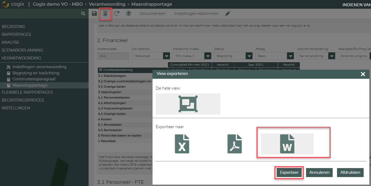The width and height of the screenshot is (371, 186).
Task: Click the cogix logo icon
Action: pos(5,4)
